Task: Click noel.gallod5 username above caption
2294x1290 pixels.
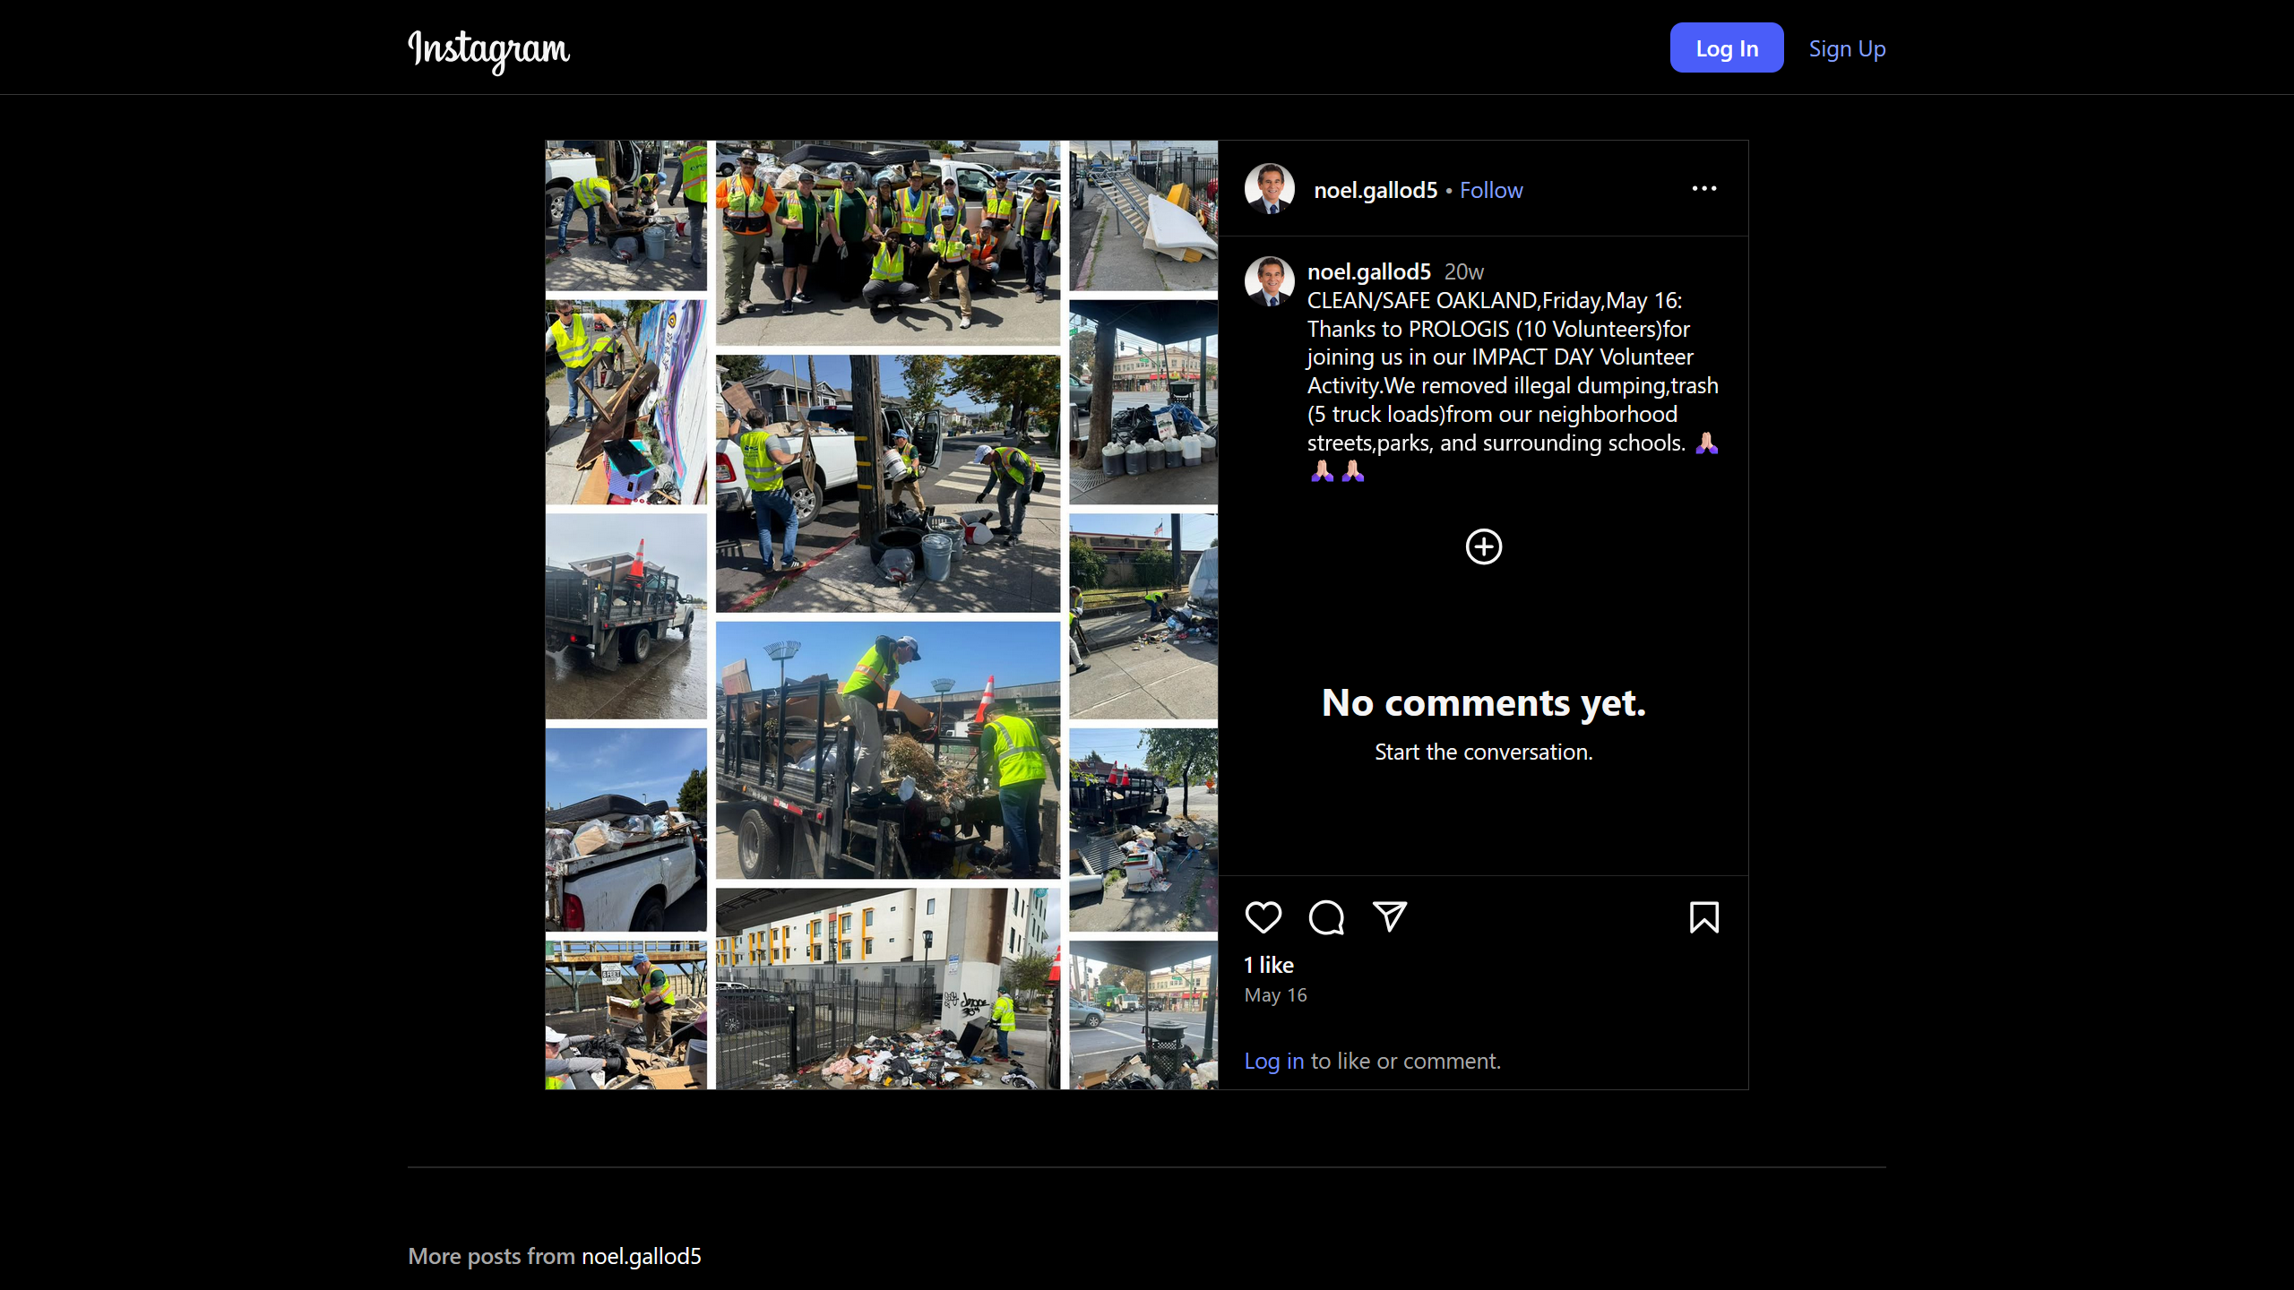Action: [x=1368, y=271]
